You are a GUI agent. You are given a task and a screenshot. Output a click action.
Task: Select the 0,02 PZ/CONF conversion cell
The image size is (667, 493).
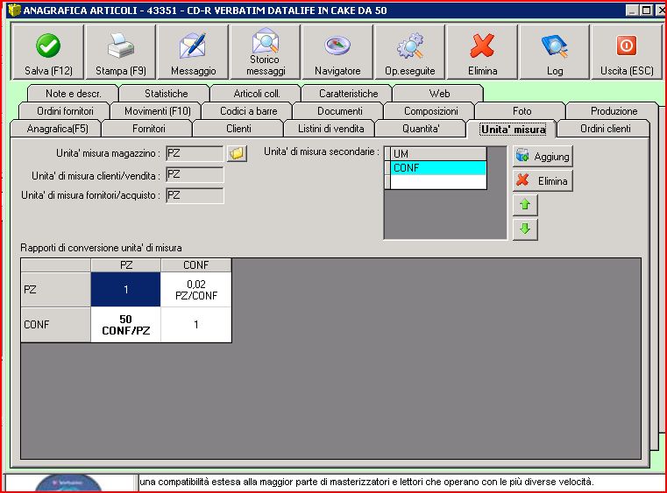click(196, 290)
